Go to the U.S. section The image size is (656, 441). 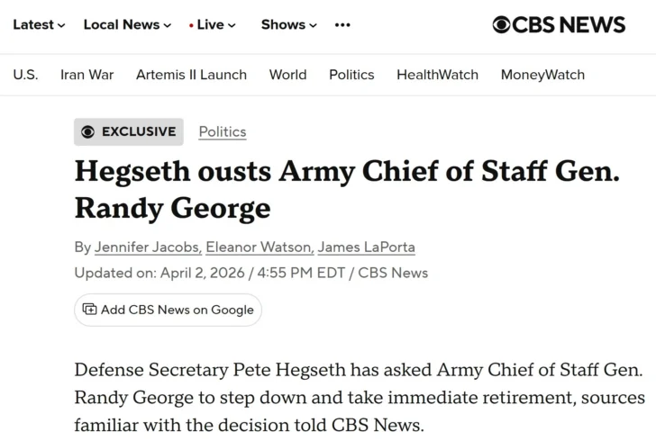25,75
